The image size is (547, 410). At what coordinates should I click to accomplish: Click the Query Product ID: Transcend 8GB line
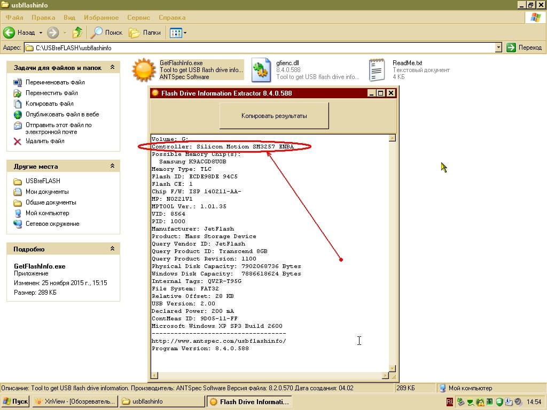(209, 251)
